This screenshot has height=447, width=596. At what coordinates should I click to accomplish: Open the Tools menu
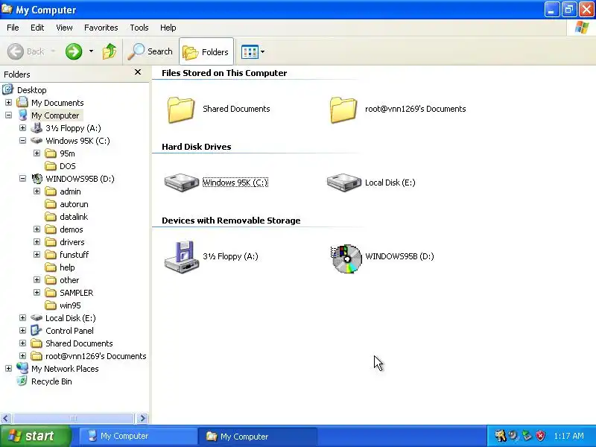139,28
